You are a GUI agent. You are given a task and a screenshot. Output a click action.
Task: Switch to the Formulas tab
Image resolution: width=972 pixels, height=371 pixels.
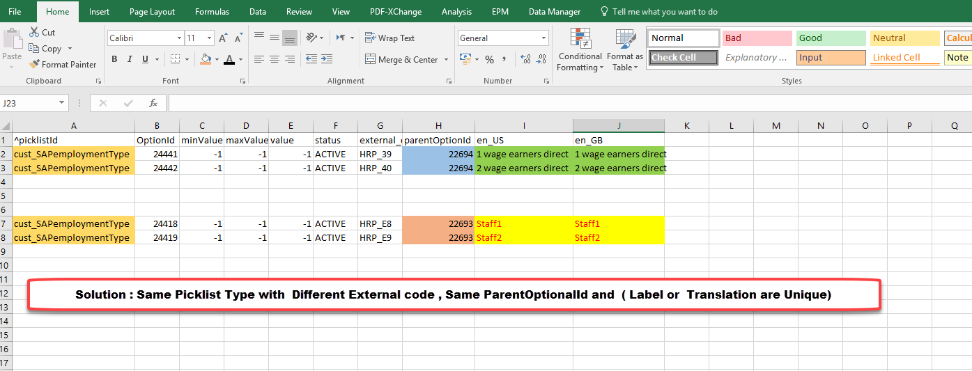pos(212,12)
